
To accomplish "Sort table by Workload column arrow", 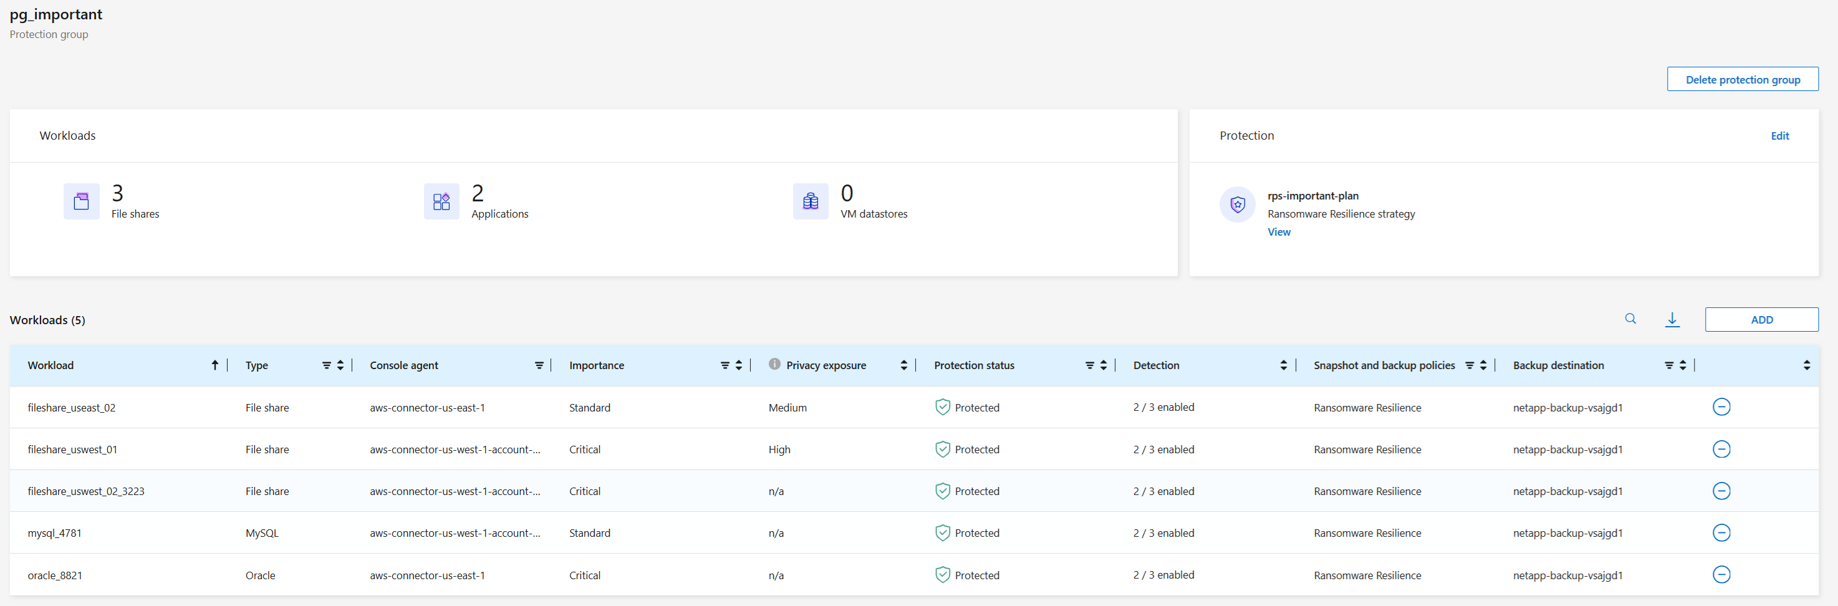I will click(214, 365).
